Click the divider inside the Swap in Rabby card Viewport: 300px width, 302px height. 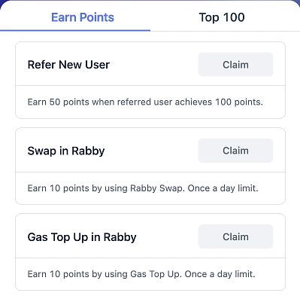(x=150, y=172)
